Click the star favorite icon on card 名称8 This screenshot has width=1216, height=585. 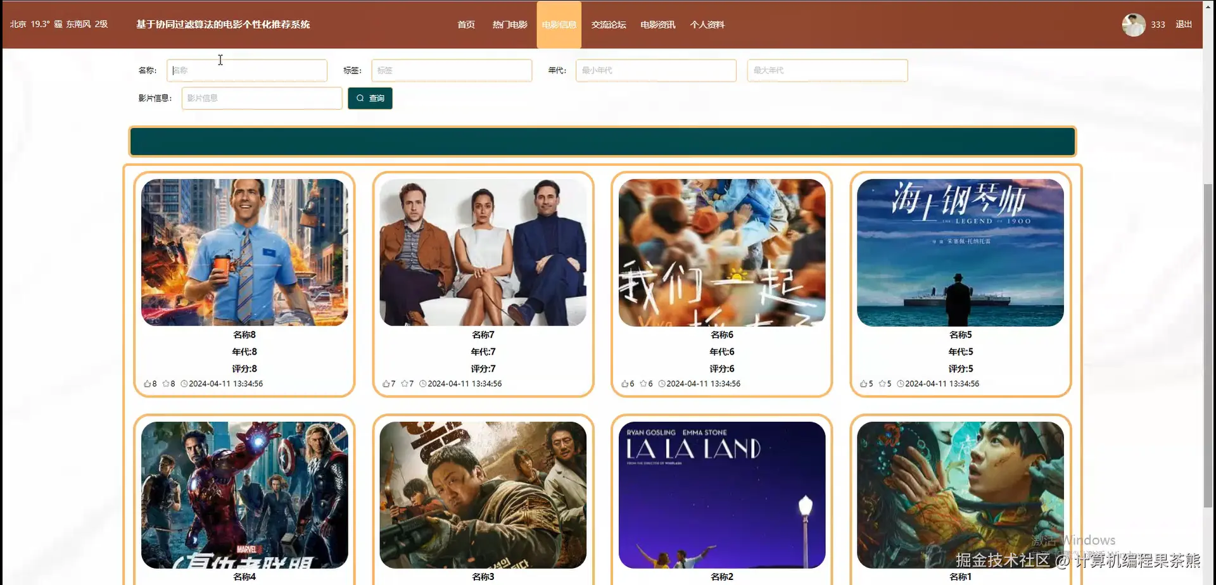[166, 384]
